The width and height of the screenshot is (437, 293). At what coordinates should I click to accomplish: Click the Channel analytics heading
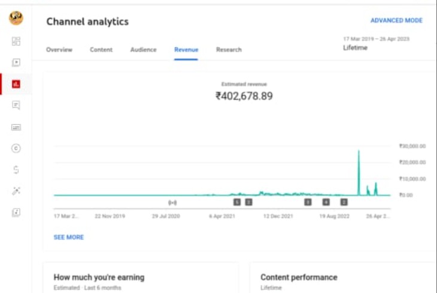(x=87, y=22)
